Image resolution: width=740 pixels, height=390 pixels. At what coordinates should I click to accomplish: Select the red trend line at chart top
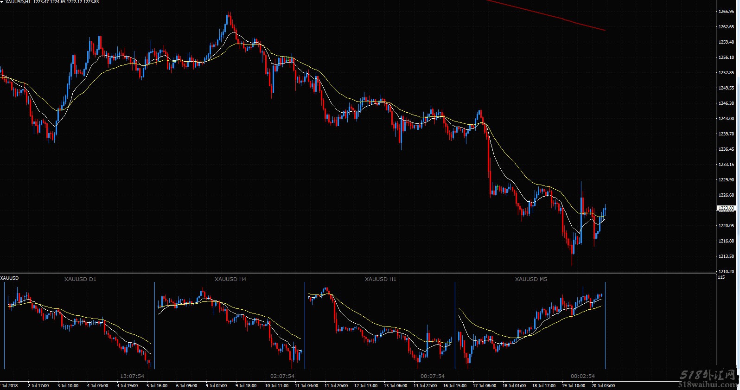546,15
